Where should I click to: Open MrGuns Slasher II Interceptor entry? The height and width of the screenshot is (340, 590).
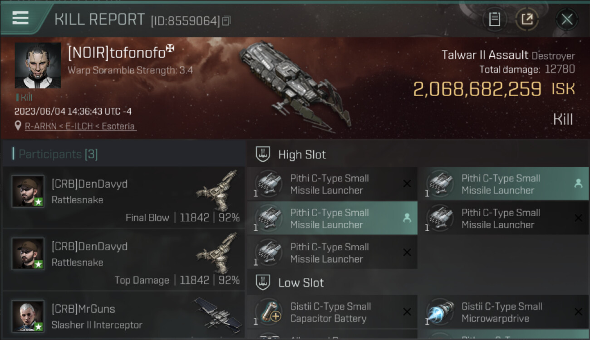click(x=123, y=316)
